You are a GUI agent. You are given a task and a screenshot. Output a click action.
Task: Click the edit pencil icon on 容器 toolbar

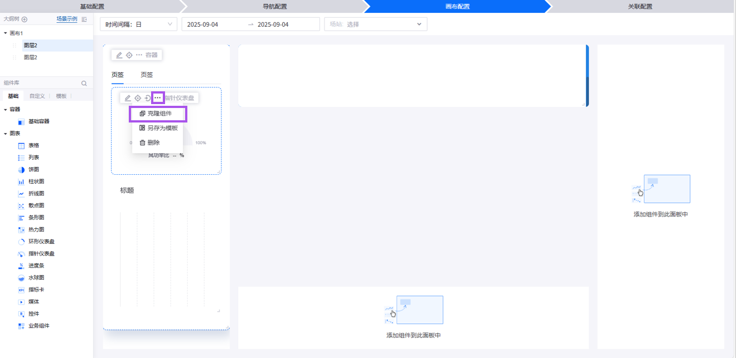(x=119, y=55)
